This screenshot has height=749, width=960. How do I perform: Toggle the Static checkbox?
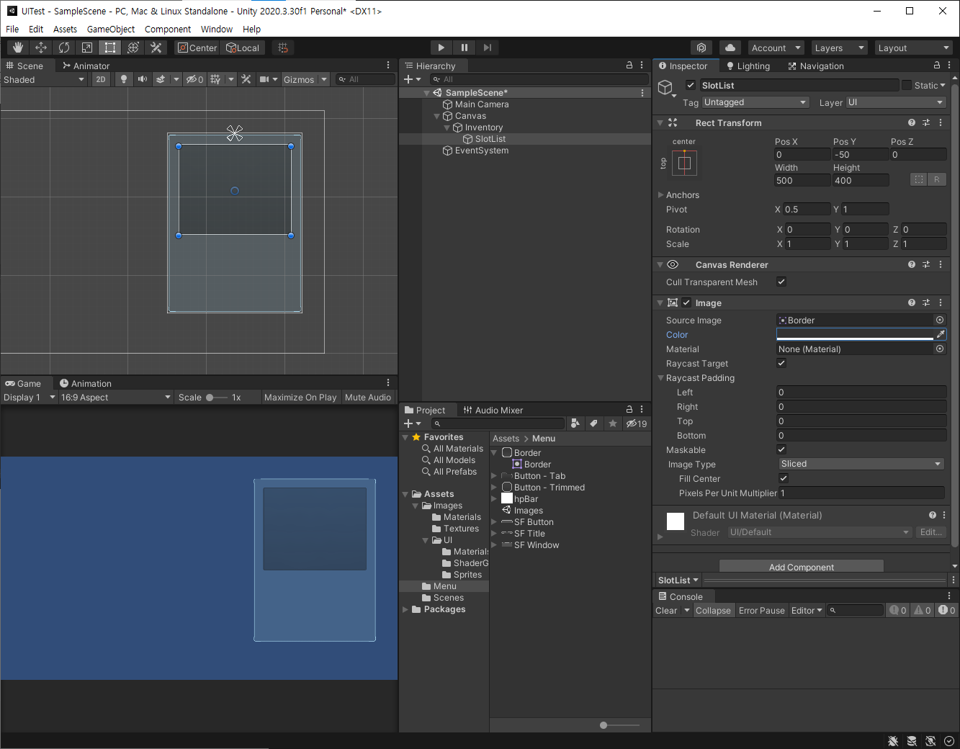(907, 85)
